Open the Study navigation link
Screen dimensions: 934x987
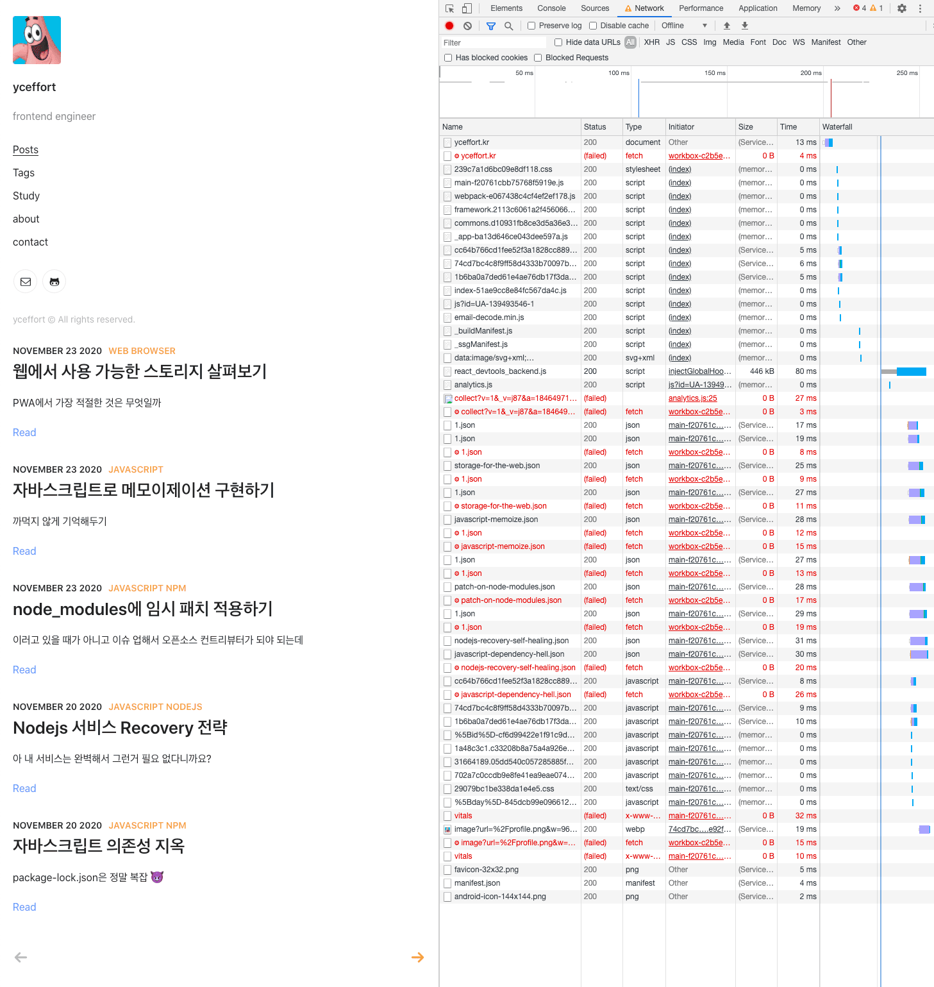point(26,196)
